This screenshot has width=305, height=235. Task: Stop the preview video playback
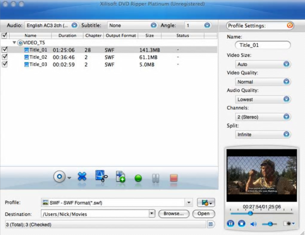(x=242, y=224)
